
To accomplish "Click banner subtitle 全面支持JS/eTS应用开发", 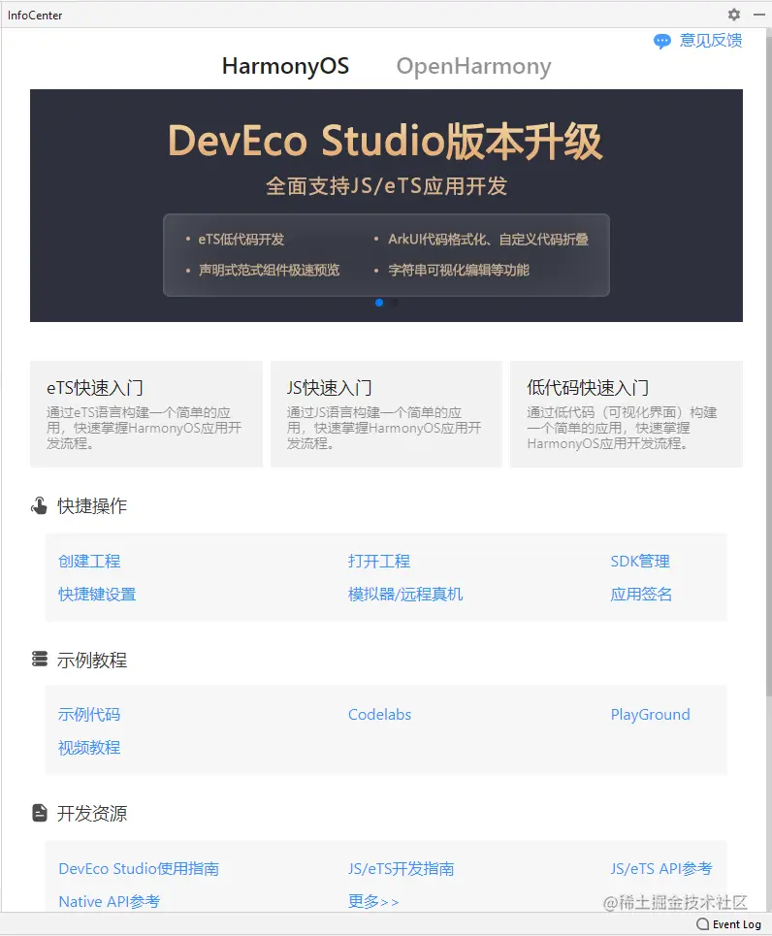I will point(386,186).
